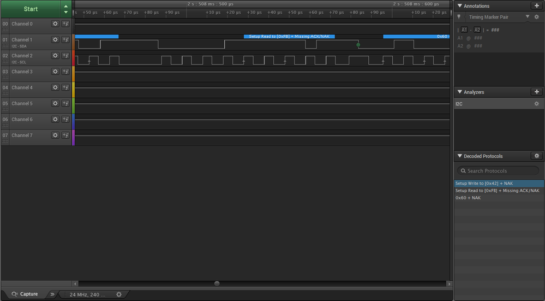This screenshot has width=545, height=301.
Task: Set trigger for Channel 2
Action: coord(65,56)
